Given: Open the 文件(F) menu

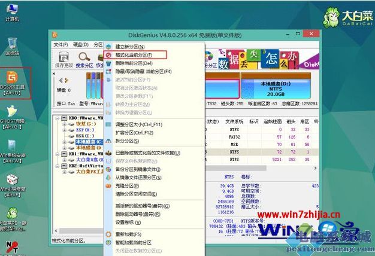Looking at the screenshot, I should pyautogui.click(x=61, y=45).
